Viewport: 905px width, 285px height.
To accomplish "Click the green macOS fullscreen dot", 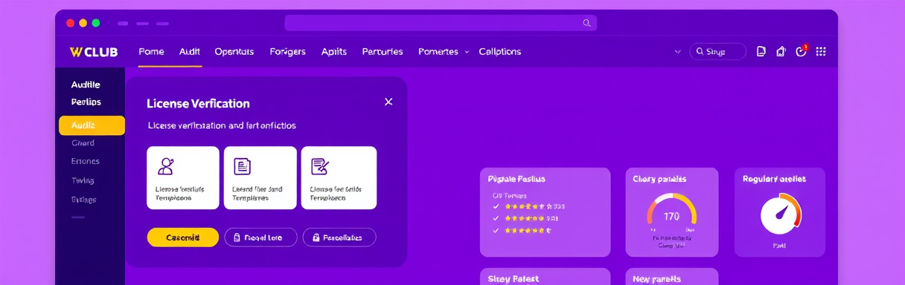I will [x=95, y=23].
